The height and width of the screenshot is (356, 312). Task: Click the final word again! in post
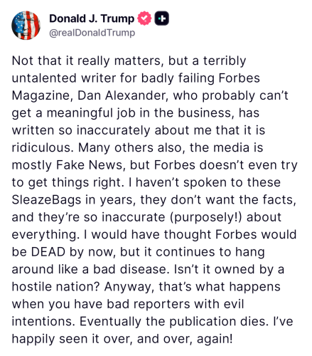(215, 339)
